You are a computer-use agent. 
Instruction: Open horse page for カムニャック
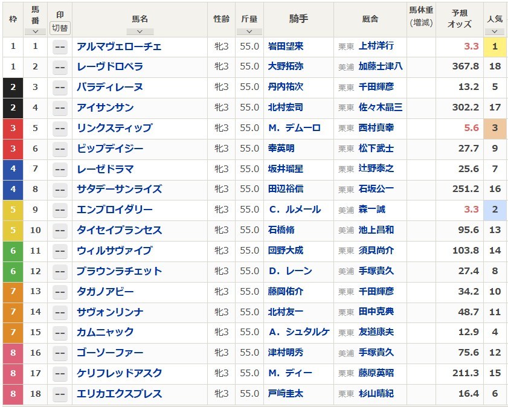click(105, 332)
